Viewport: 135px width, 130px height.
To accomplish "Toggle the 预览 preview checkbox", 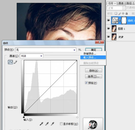I will 86,83.
